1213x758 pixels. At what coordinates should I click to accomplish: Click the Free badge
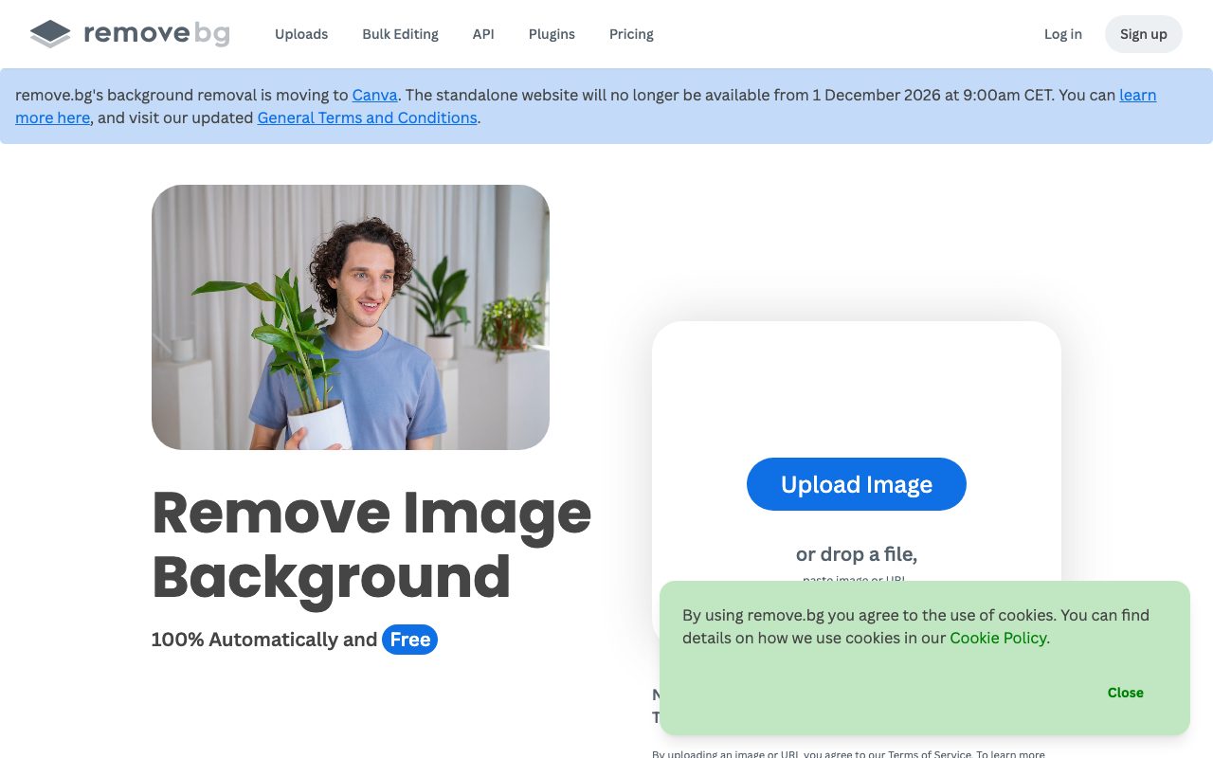point(409,640)
